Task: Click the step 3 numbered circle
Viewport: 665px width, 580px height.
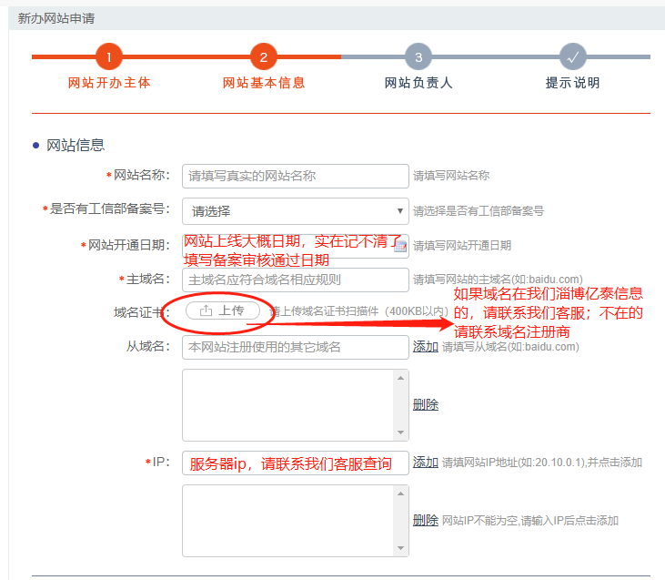Action: [x=418, y=56]
